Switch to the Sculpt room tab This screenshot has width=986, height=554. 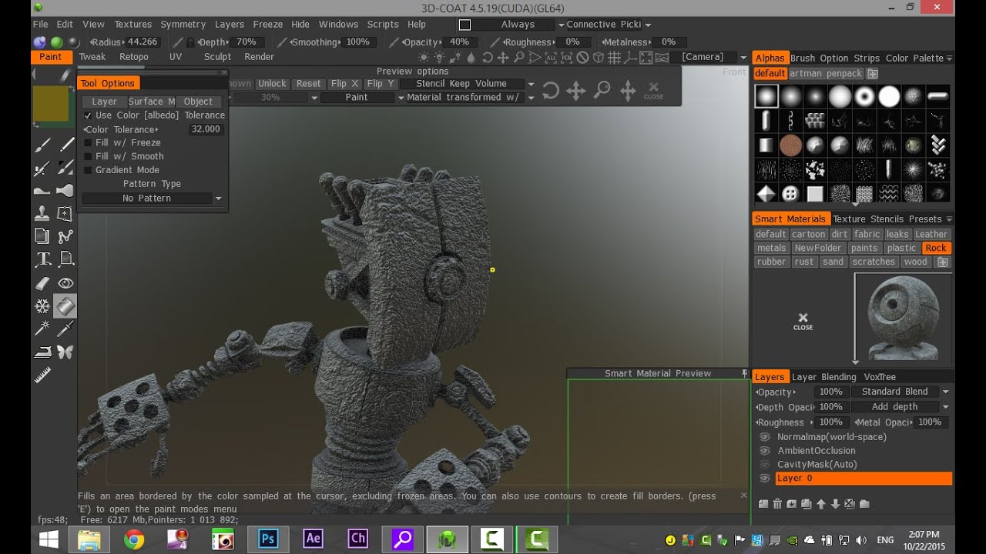217,57
